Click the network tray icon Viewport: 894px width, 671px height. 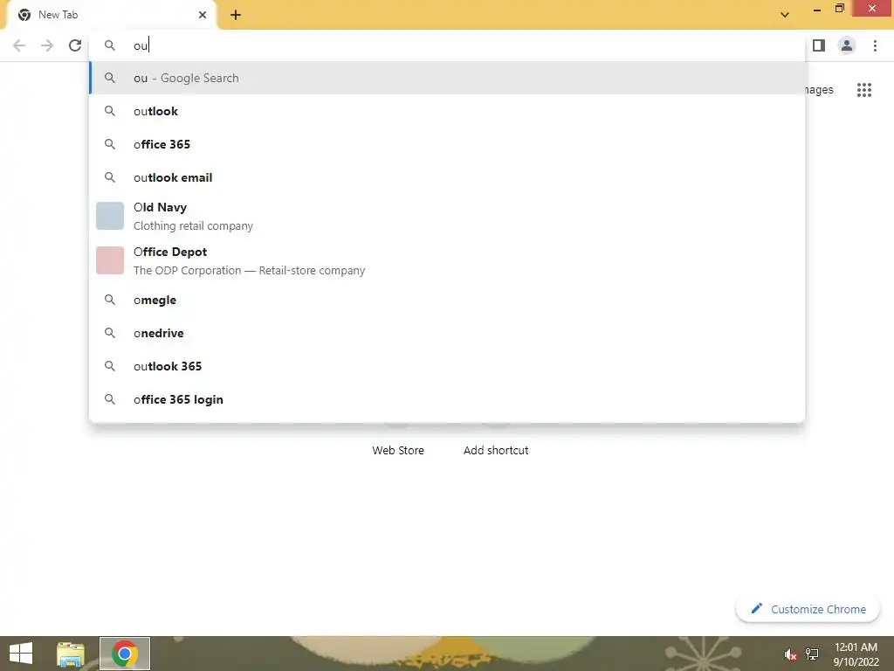[x=812, y=654]
